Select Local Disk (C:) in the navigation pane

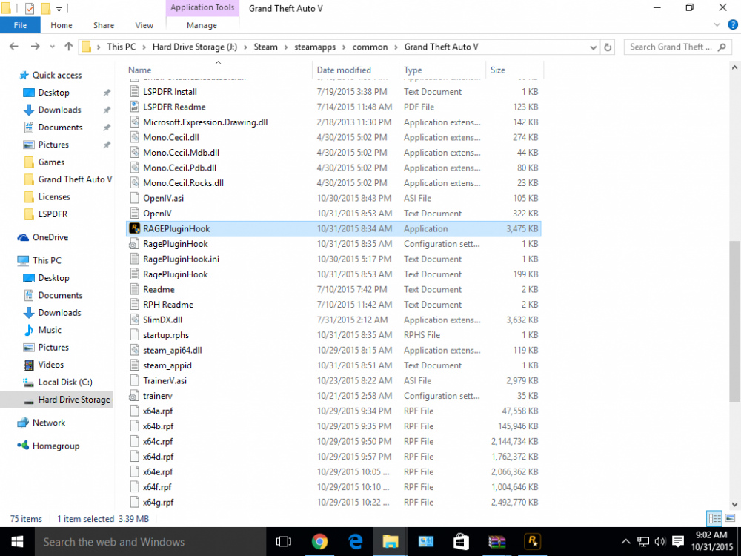pyautogui.click(x=65, y=382)
